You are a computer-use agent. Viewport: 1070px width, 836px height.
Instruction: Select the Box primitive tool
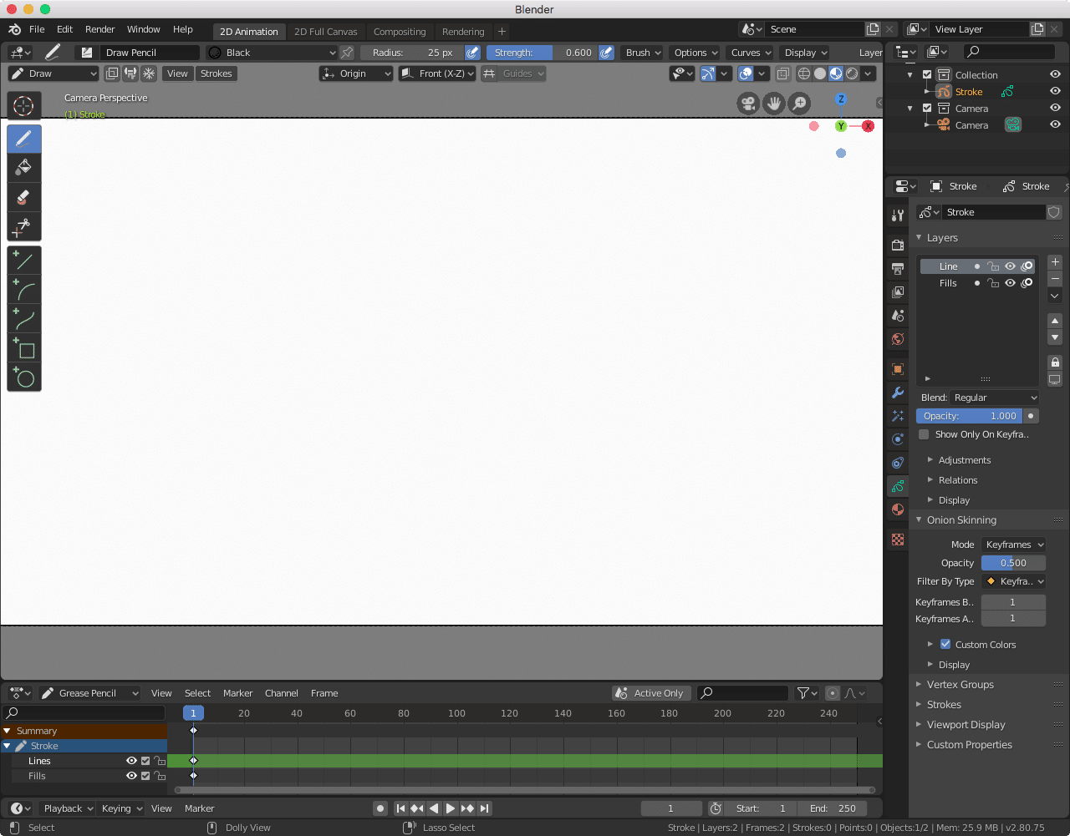23,348
